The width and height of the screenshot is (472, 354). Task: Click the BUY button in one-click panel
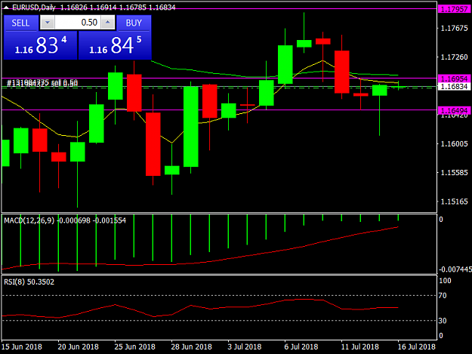pos(134,23)
